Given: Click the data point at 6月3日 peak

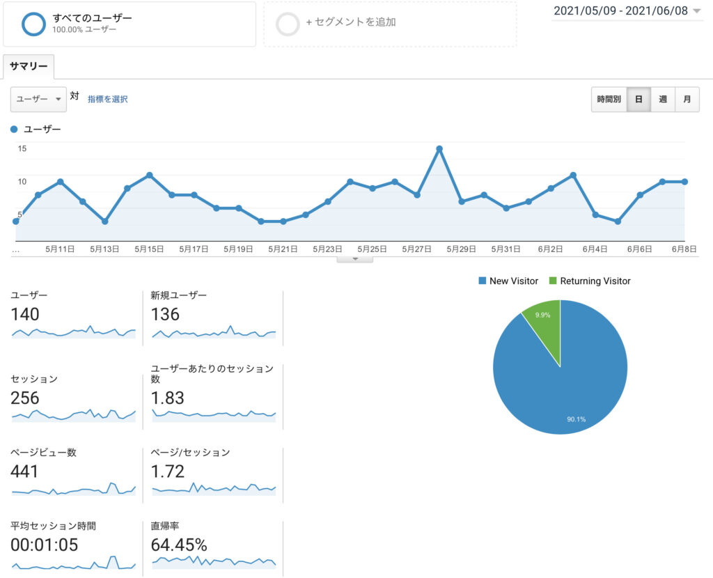Looking at the screenshot, I should pyautogui.click(x=573, y=175).
